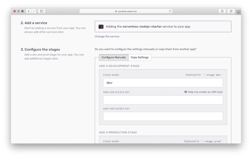Open a new tab with plus icon

coord(239,12)
